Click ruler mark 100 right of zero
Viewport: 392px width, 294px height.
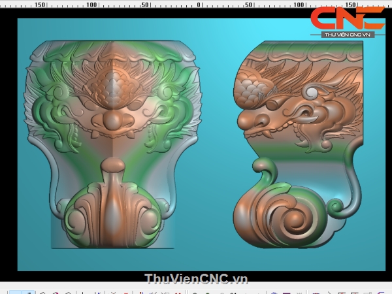click(x=299, y=5)
